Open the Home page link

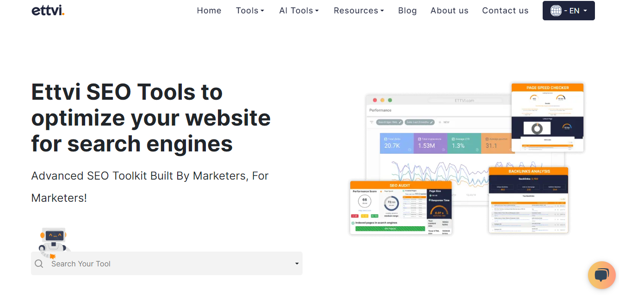209,11
